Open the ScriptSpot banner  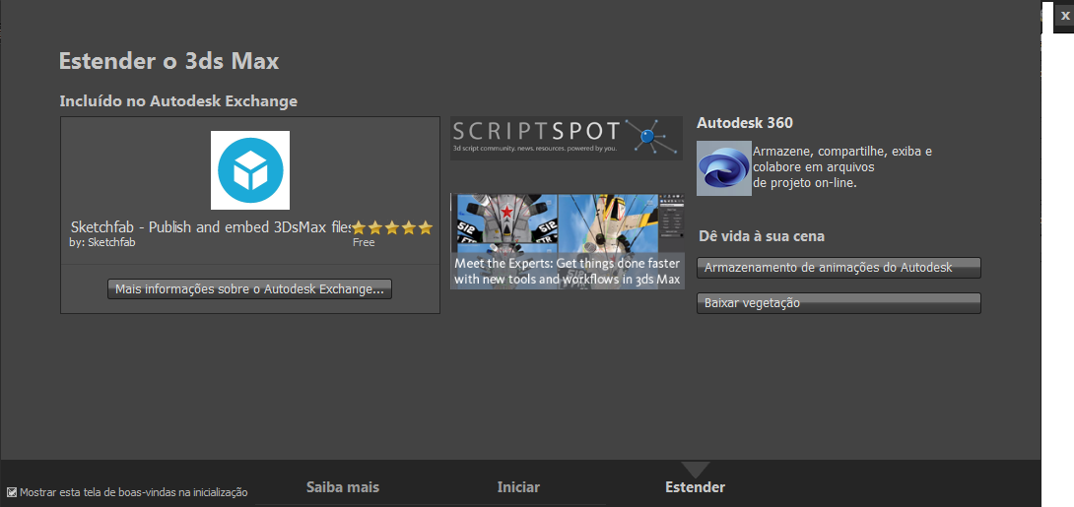pyautogui.click(x=567, y=138)
